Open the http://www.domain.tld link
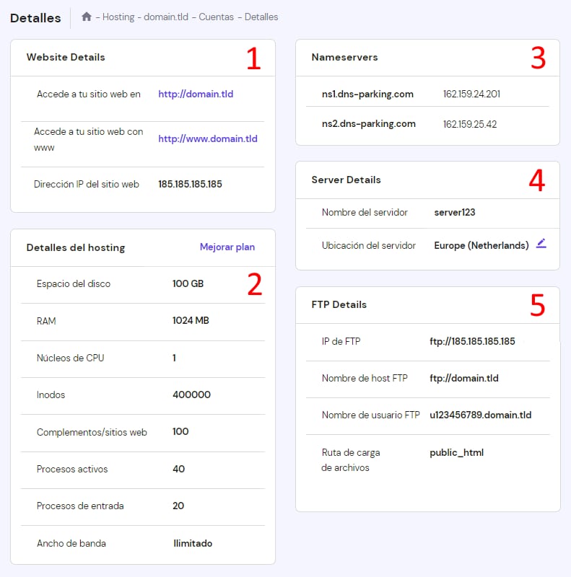 click(x=207, y=139)
